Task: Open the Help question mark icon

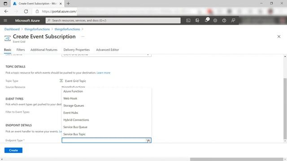Action: (x=224, y=21)
